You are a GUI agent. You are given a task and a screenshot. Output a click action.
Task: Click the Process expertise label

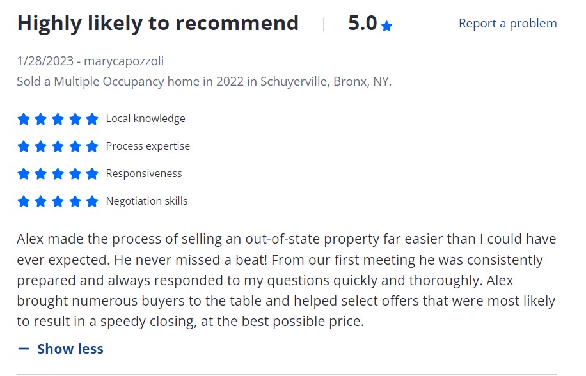[x=148, y=146]
